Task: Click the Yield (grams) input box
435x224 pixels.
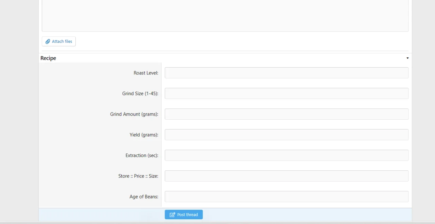Action: (286, 135)
